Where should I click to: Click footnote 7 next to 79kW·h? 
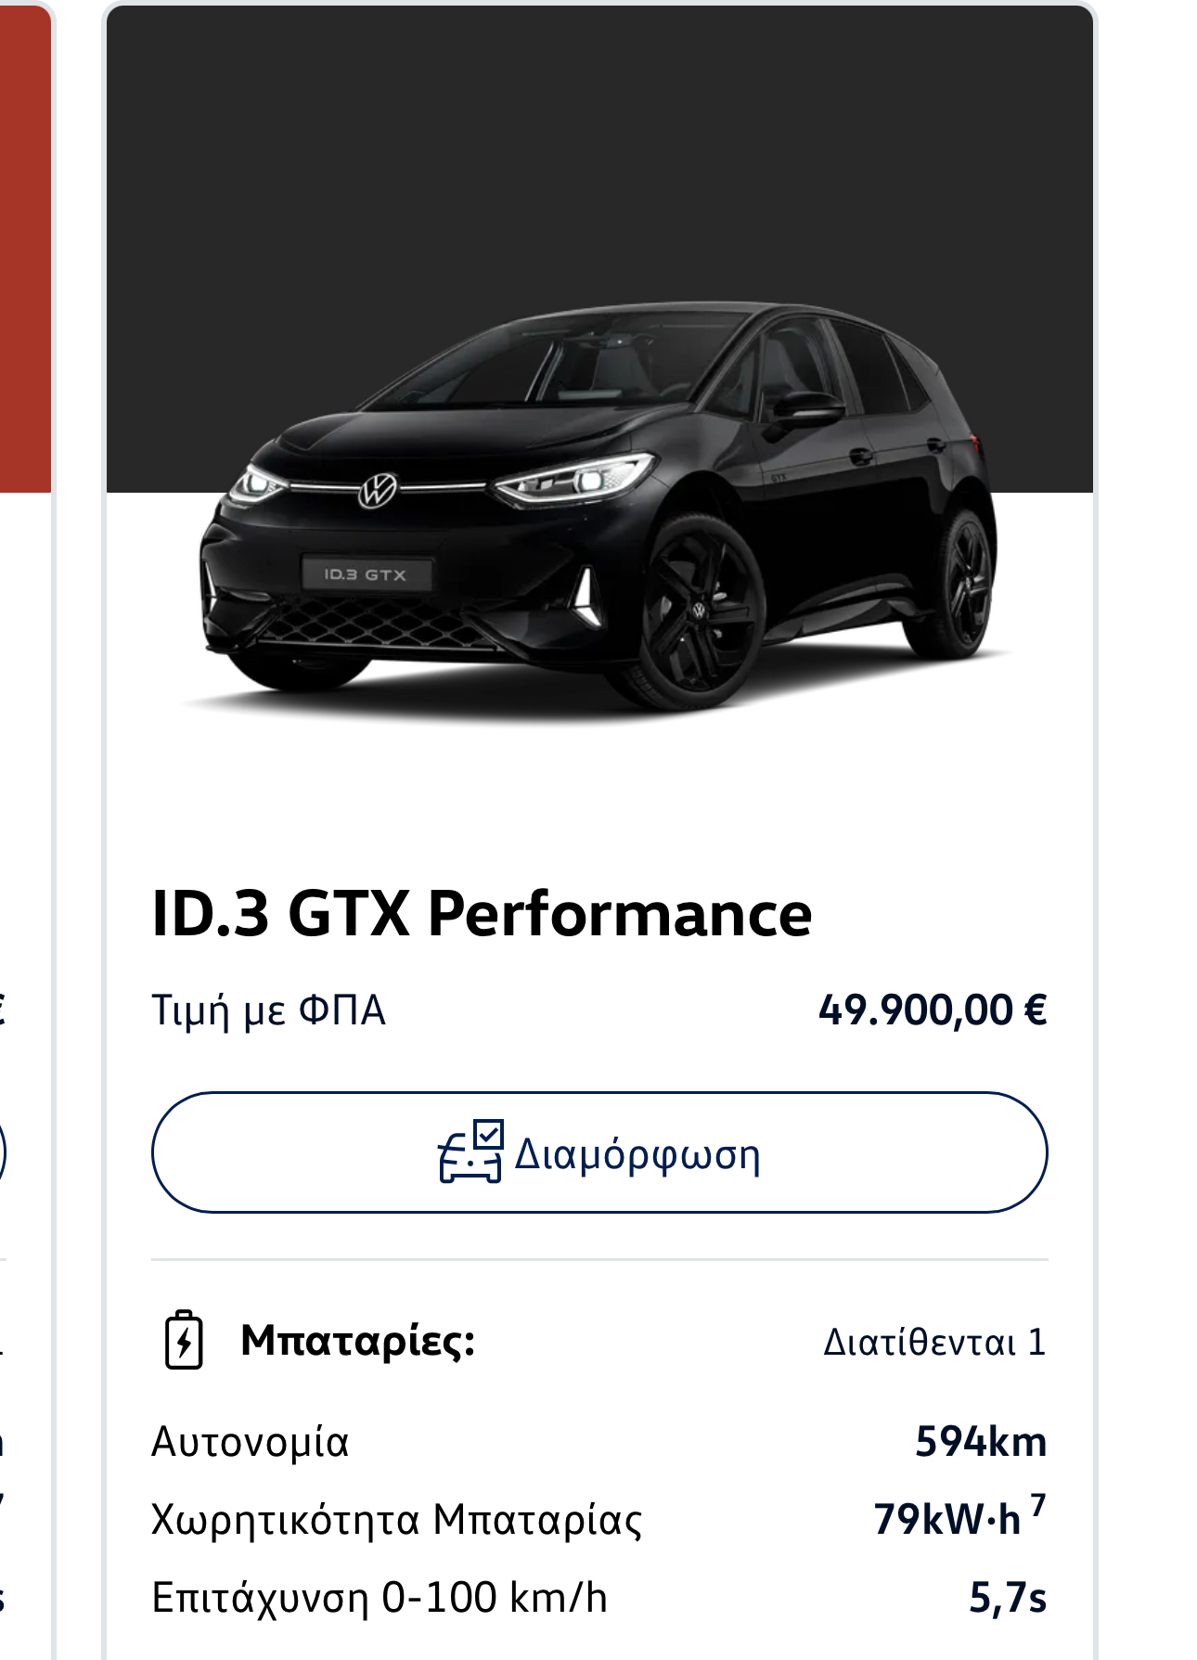click(1037, 1505)
